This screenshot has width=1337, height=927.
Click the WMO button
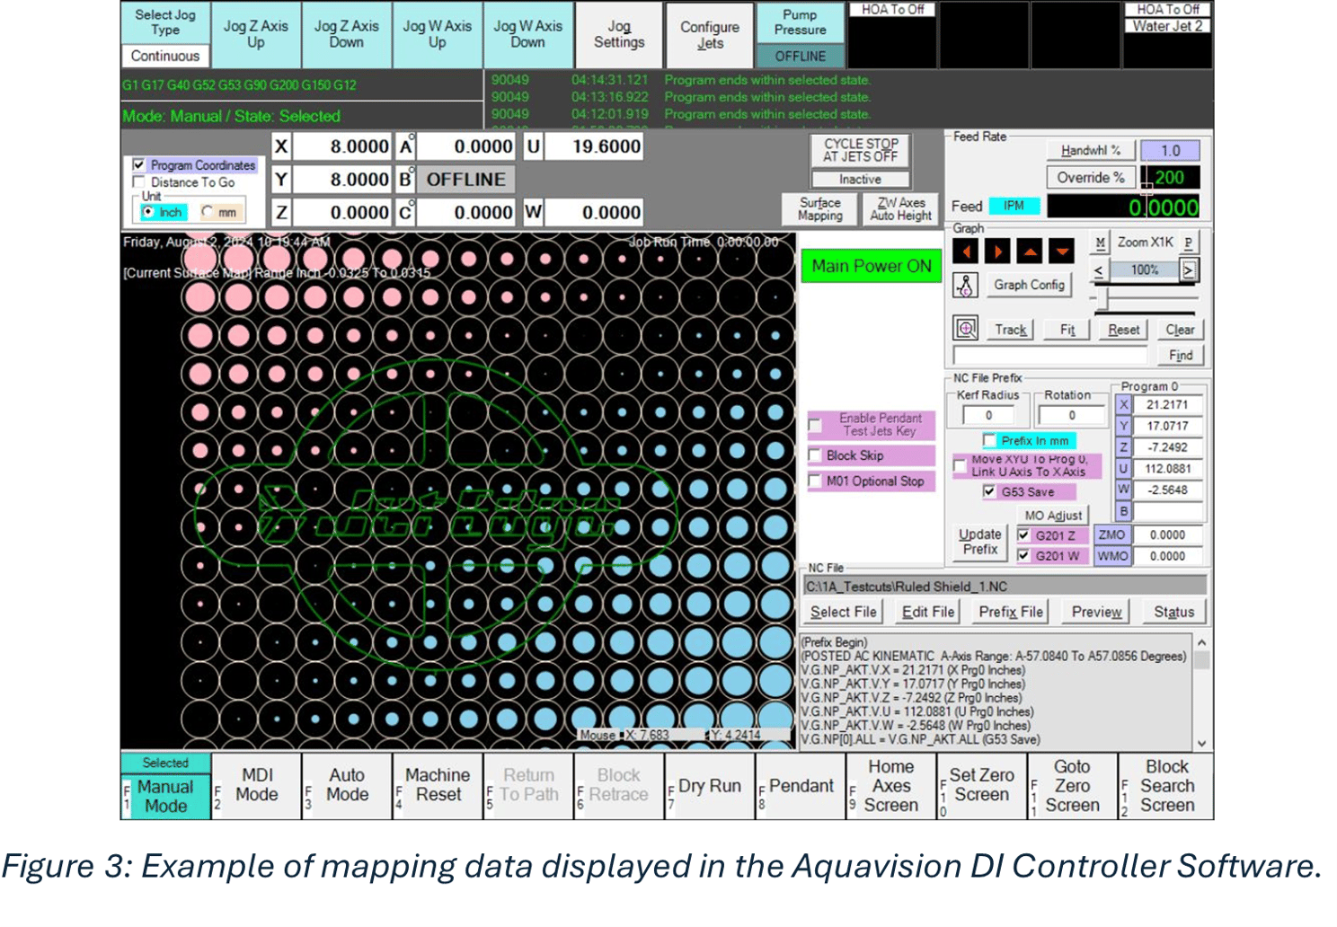pos(1111,556)
